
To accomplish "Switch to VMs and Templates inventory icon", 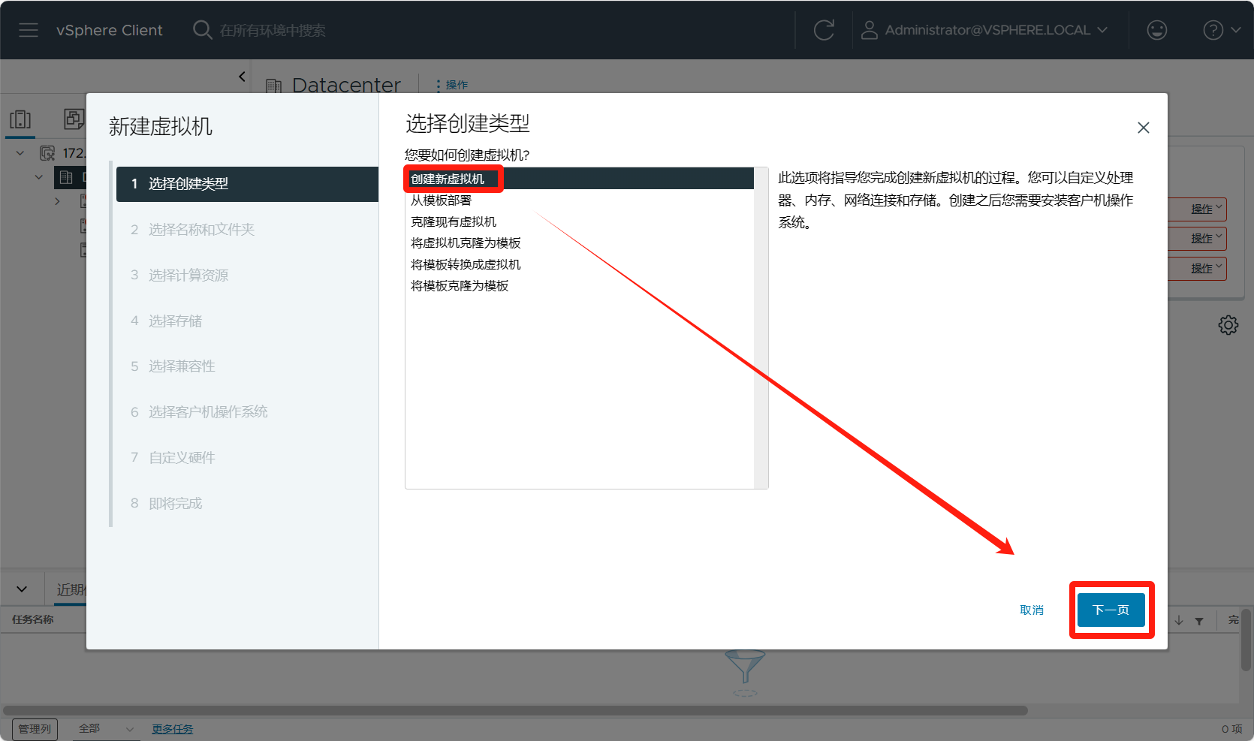I will (x=74, y=119).
